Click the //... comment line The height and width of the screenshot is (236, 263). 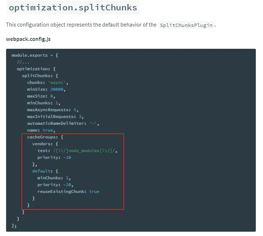click(x=23, y=62)
